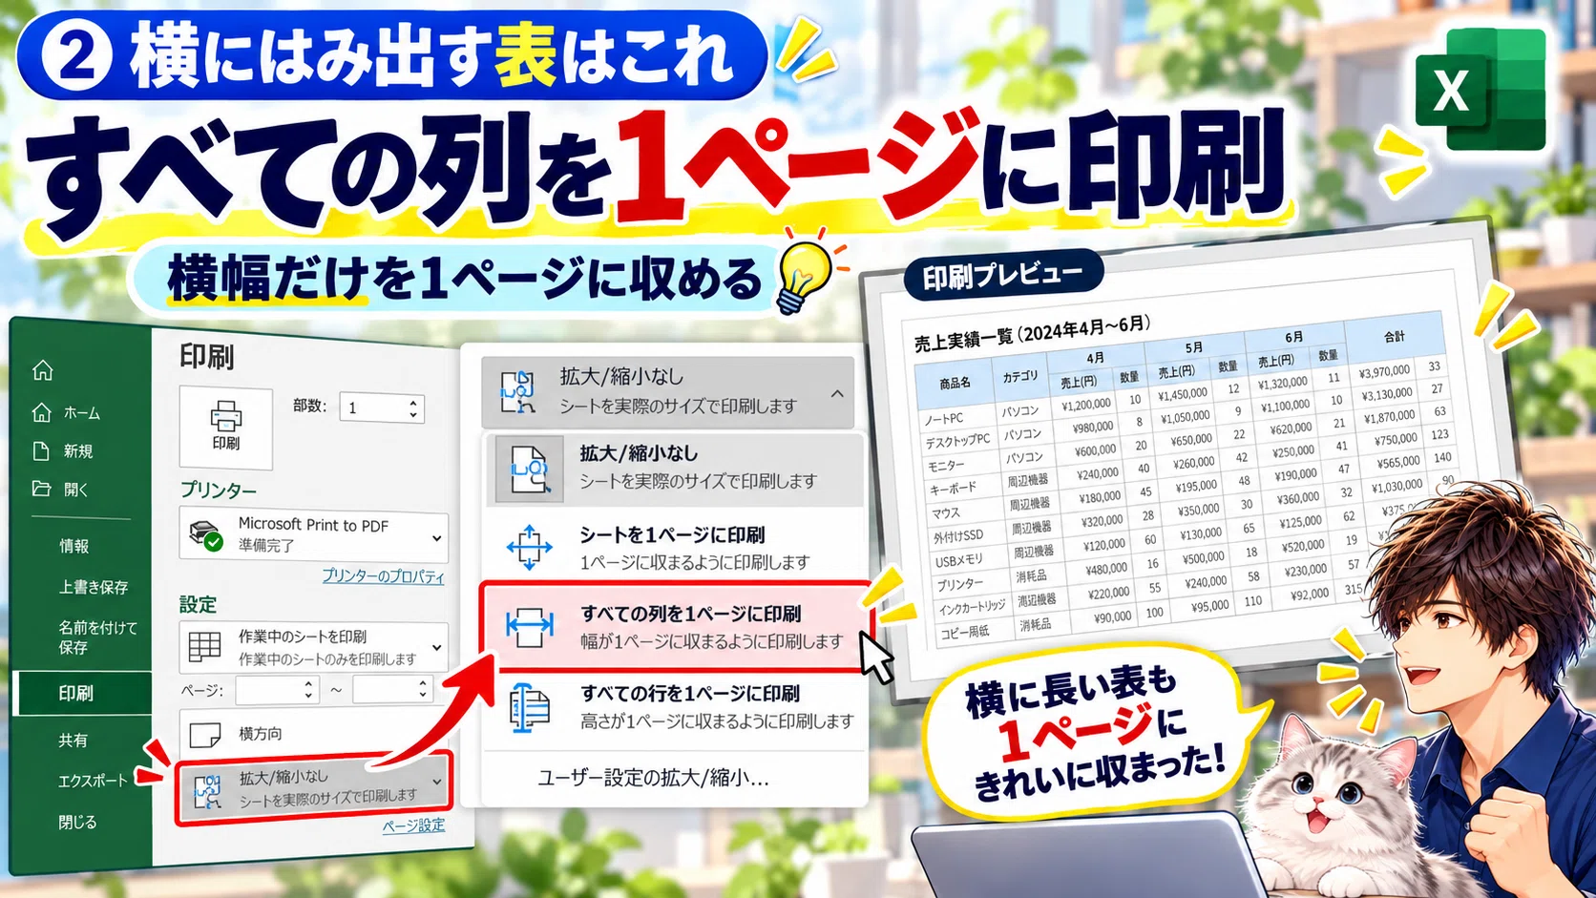Open ホーム in the Excel sidebar
The image size is (1596, 898).
click(x=66, y=413)
